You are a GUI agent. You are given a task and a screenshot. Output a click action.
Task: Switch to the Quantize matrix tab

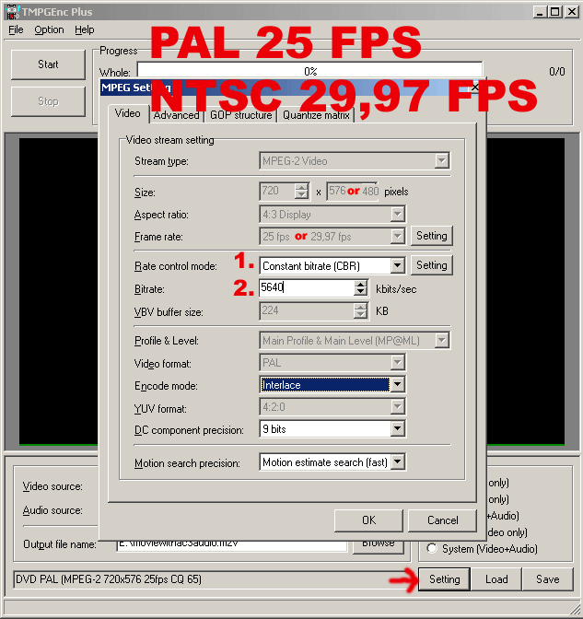pyautogui.click(x=316, y=115)
